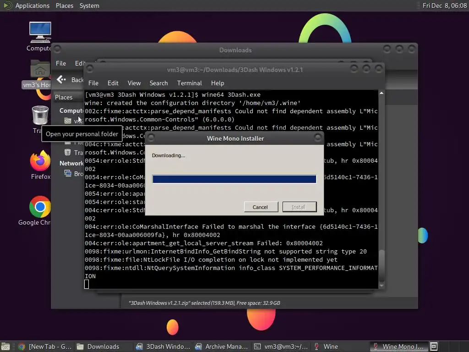Open the Places menu in top panel
This screenshot has height=352, width=469.
[64, 5]
